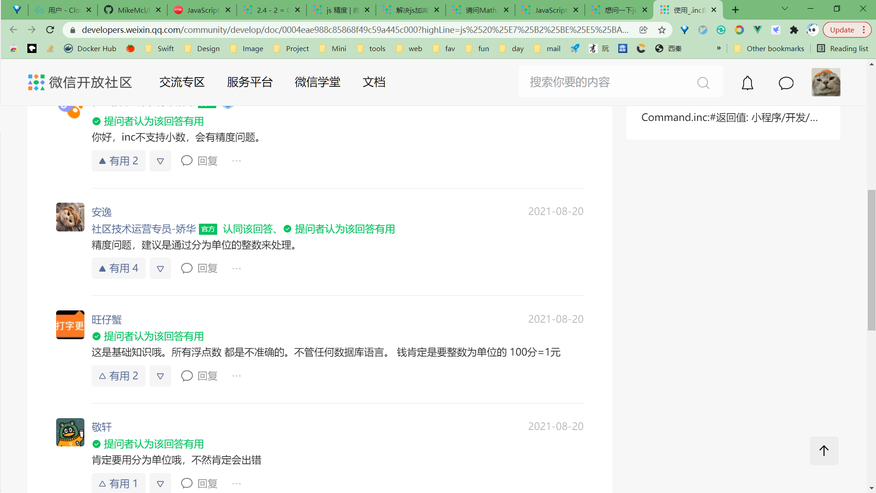Image resolution: width=876 pixels, height=493 pixels.
Task: Expand the hidden bookmarks chevron
Action: tap(719, 48)
